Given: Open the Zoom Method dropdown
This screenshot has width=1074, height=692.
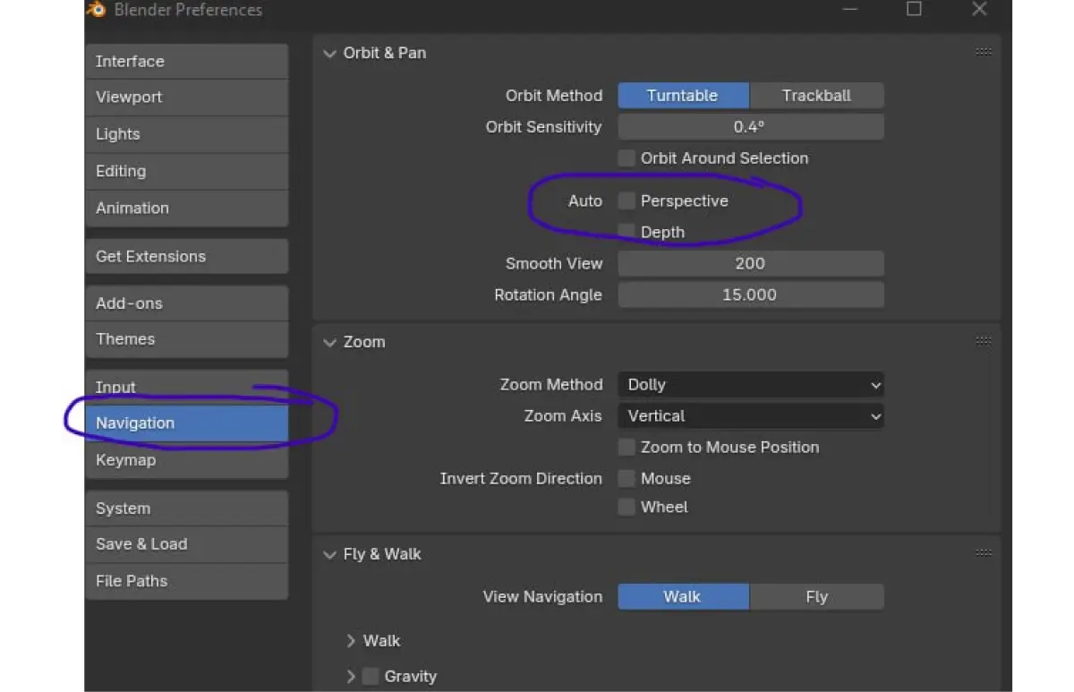Looking at the screenshot, I should coord(750,385).
